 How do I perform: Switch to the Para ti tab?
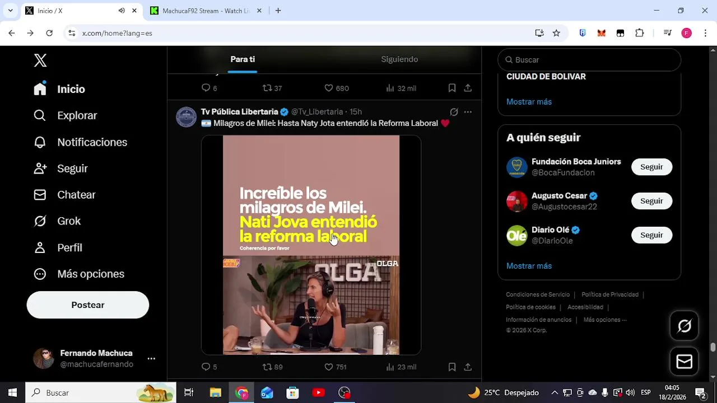click(x=243, y=59)
